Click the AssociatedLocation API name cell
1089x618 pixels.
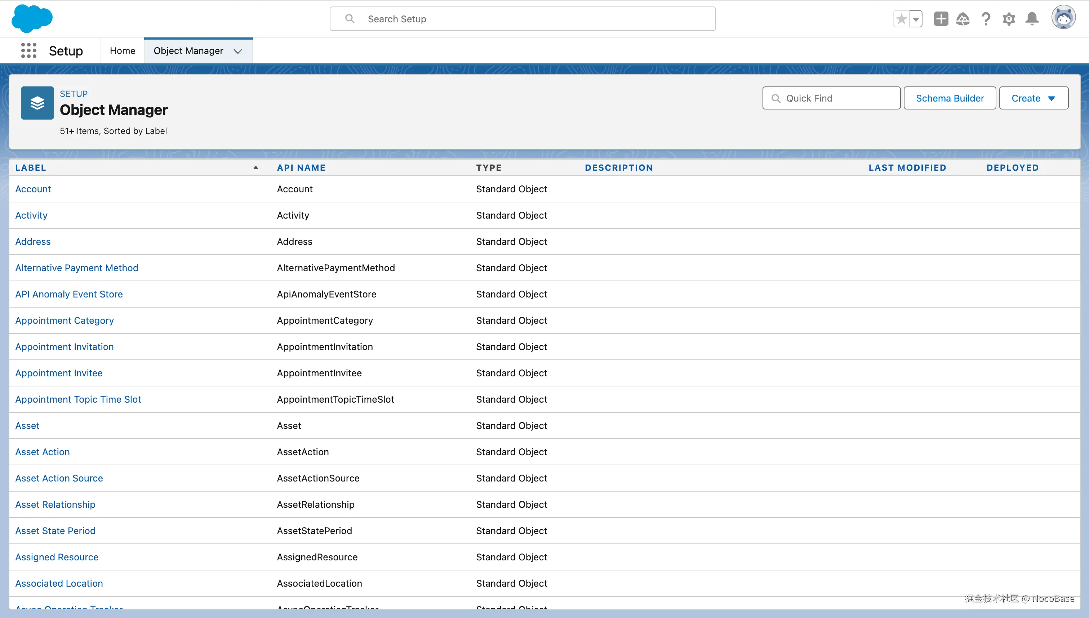pos(319,584)
